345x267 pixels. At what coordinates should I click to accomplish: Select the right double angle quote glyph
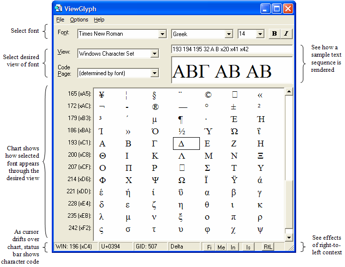tap(128, 132)
